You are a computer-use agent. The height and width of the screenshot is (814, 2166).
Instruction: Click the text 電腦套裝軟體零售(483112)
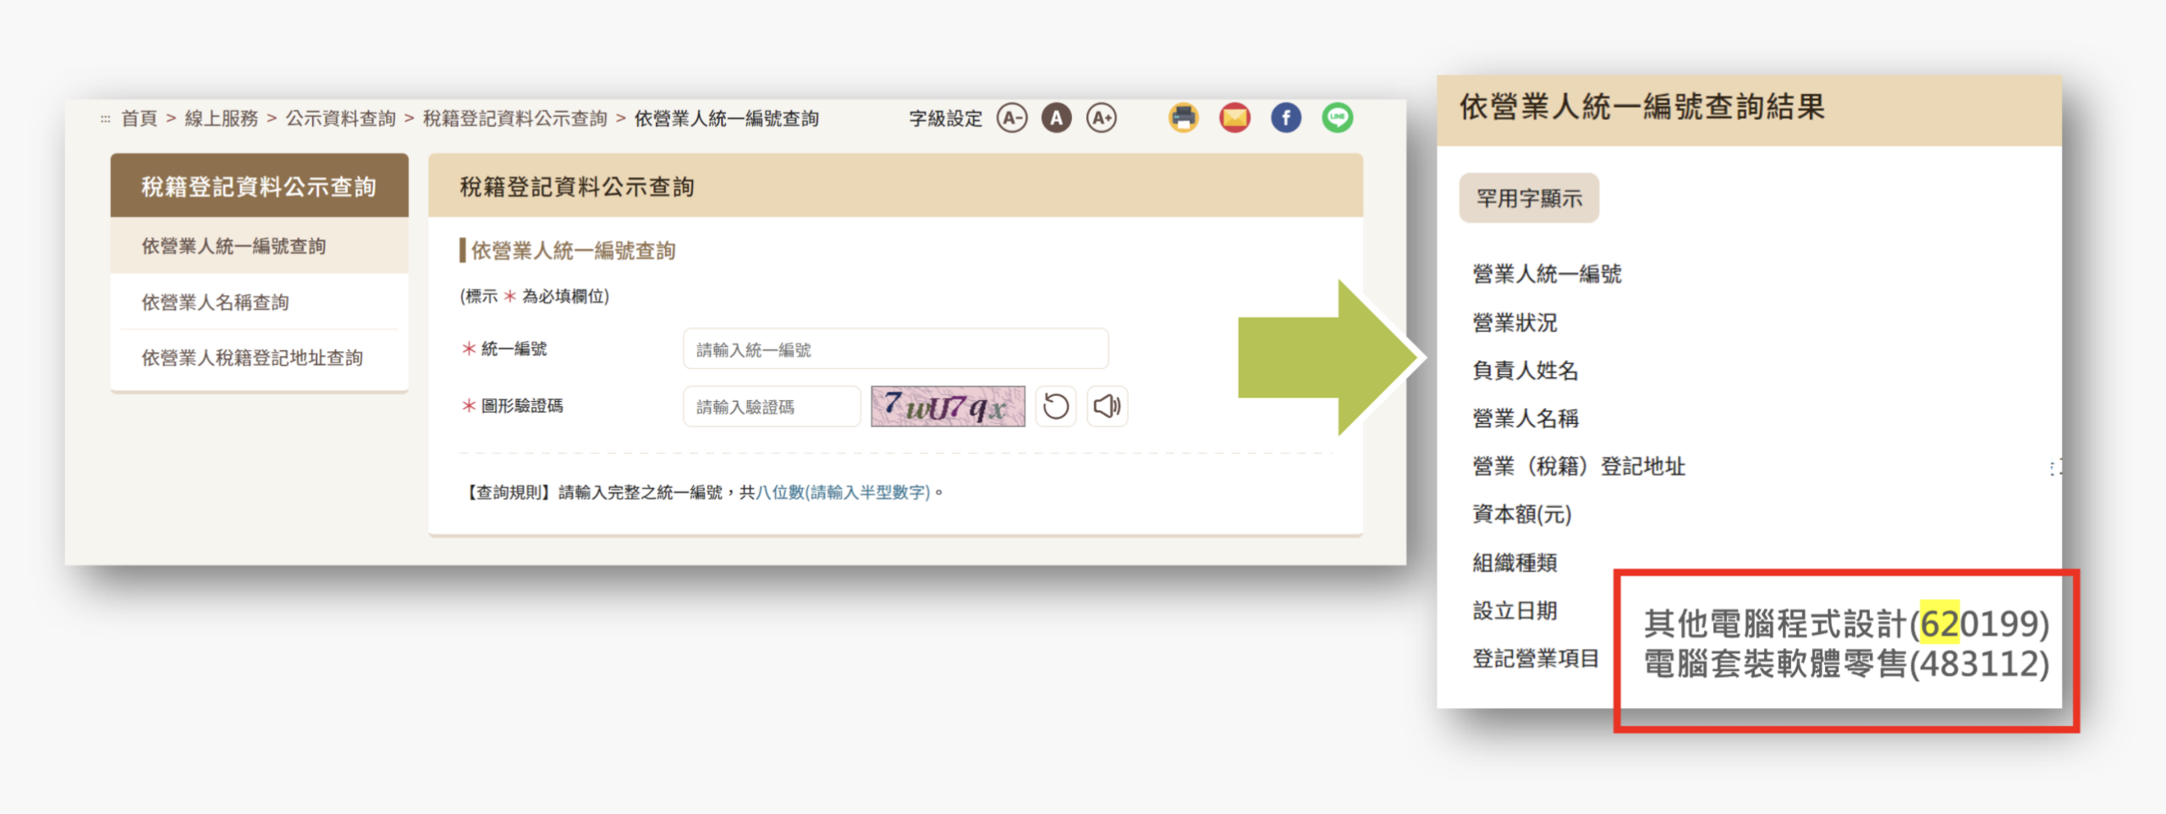click(x=1846, y=664)
